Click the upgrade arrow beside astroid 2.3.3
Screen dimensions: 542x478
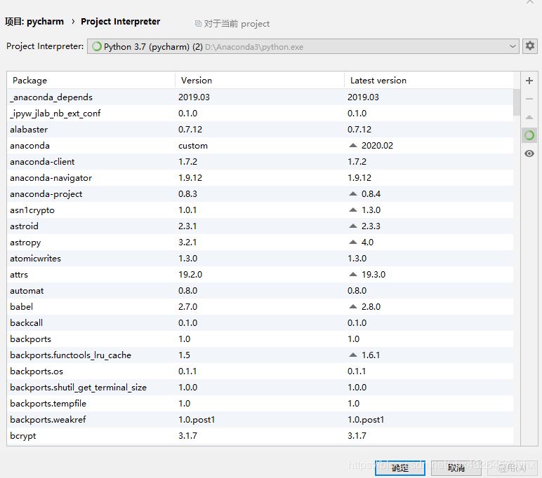coord(353,226)
